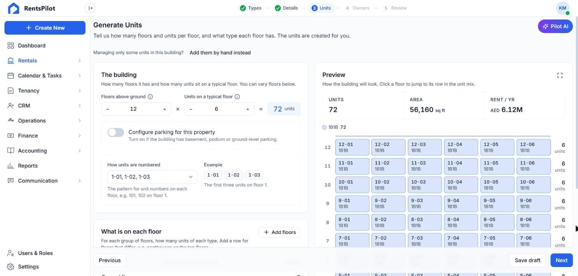Viewport: 578px width, 276px height.
Task: Click the info icon beside Units on a typical floor
Action: point(237,97)
